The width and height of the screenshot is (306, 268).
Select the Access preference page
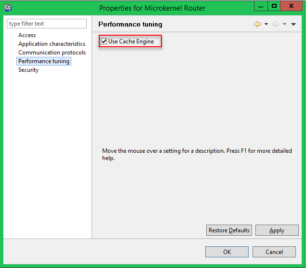point(27,35)
